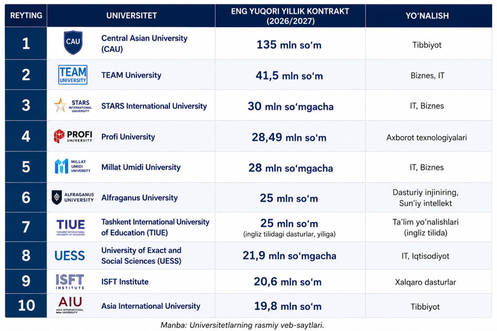
Task: Select the UESS logo
Action: click(70, 256)
